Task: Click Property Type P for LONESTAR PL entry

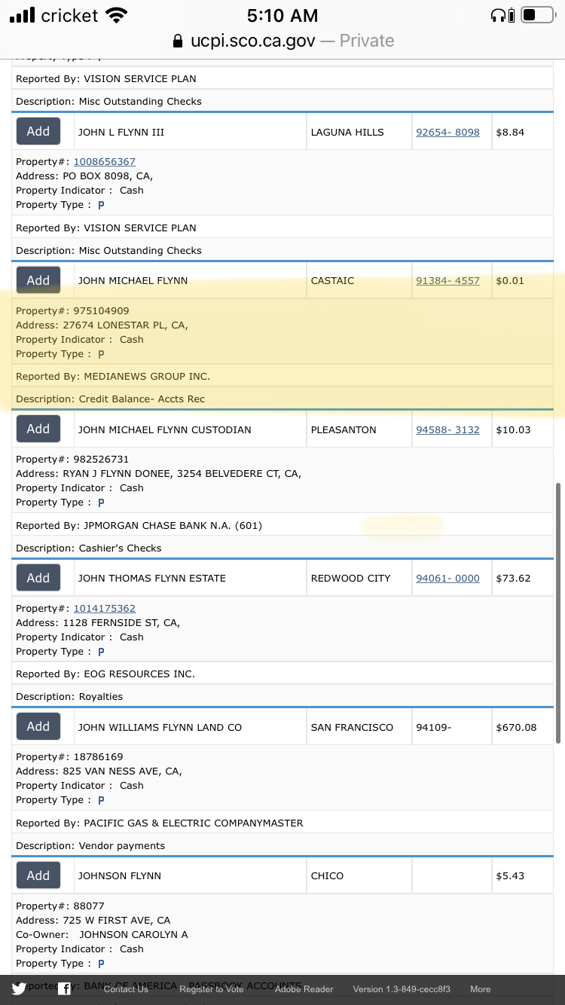Action: pos(101,354)
